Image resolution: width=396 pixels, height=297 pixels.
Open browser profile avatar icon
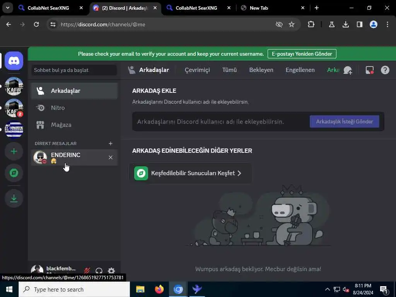pyautogui.click(x=373, y=24)
